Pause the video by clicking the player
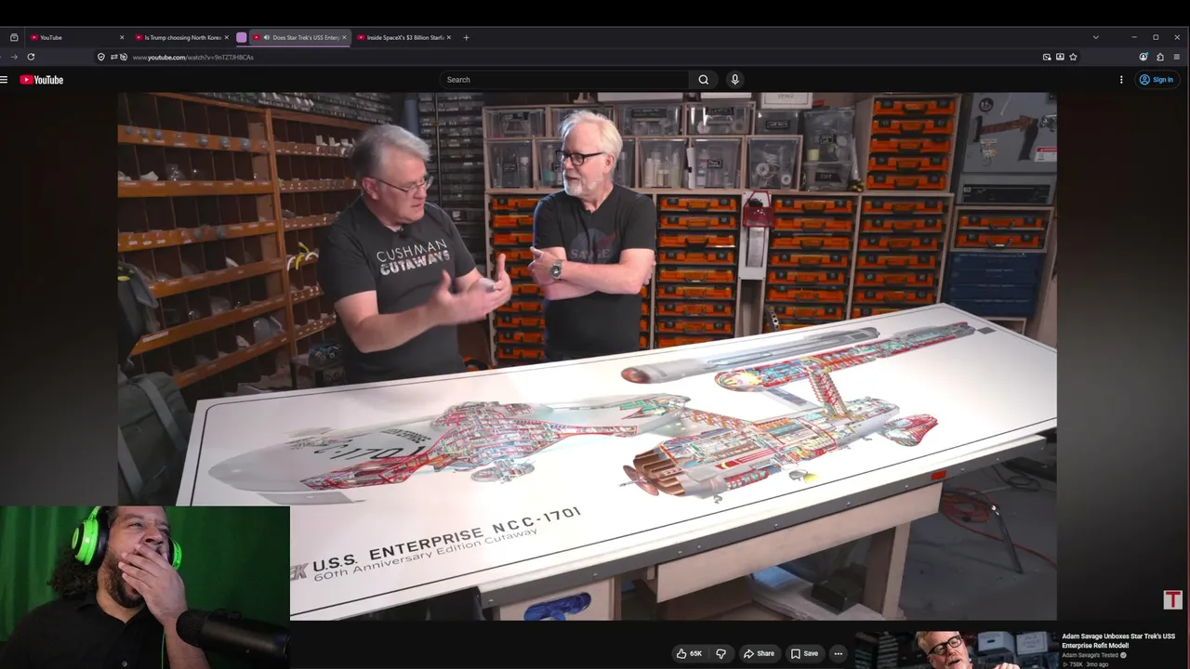The width and height of the screenshot is (1190, 669). (587, 356)
